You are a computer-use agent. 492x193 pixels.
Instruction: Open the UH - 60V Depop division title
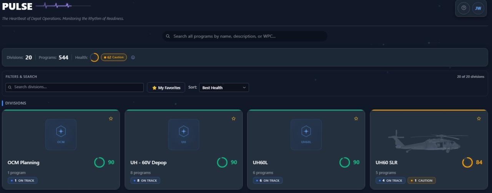click(x=148, y=162)
